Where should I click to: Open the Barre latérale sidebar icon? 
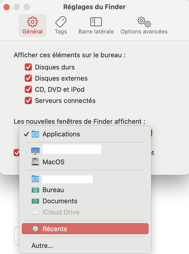tap(96, 22)
